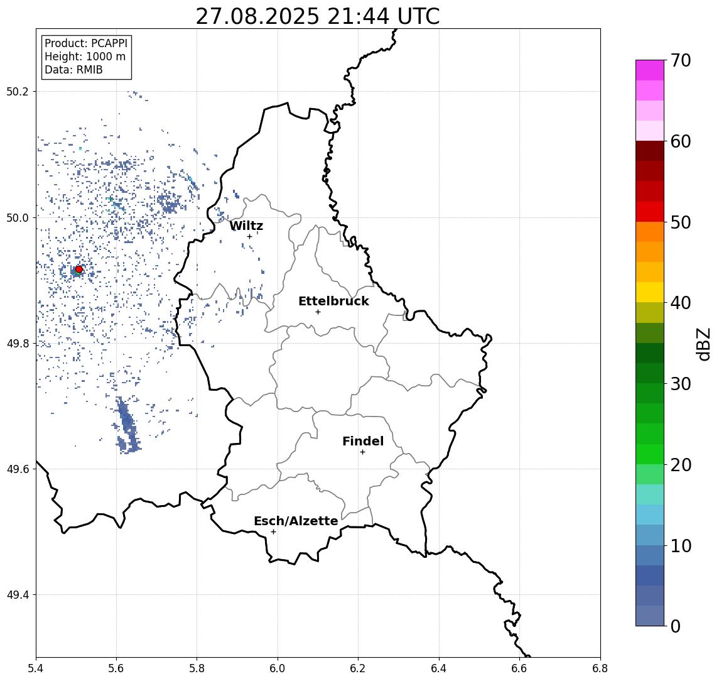Screen dimensions: 719x681
Task: Click the 30 tick label on colorbar
Action: point(681,384)
